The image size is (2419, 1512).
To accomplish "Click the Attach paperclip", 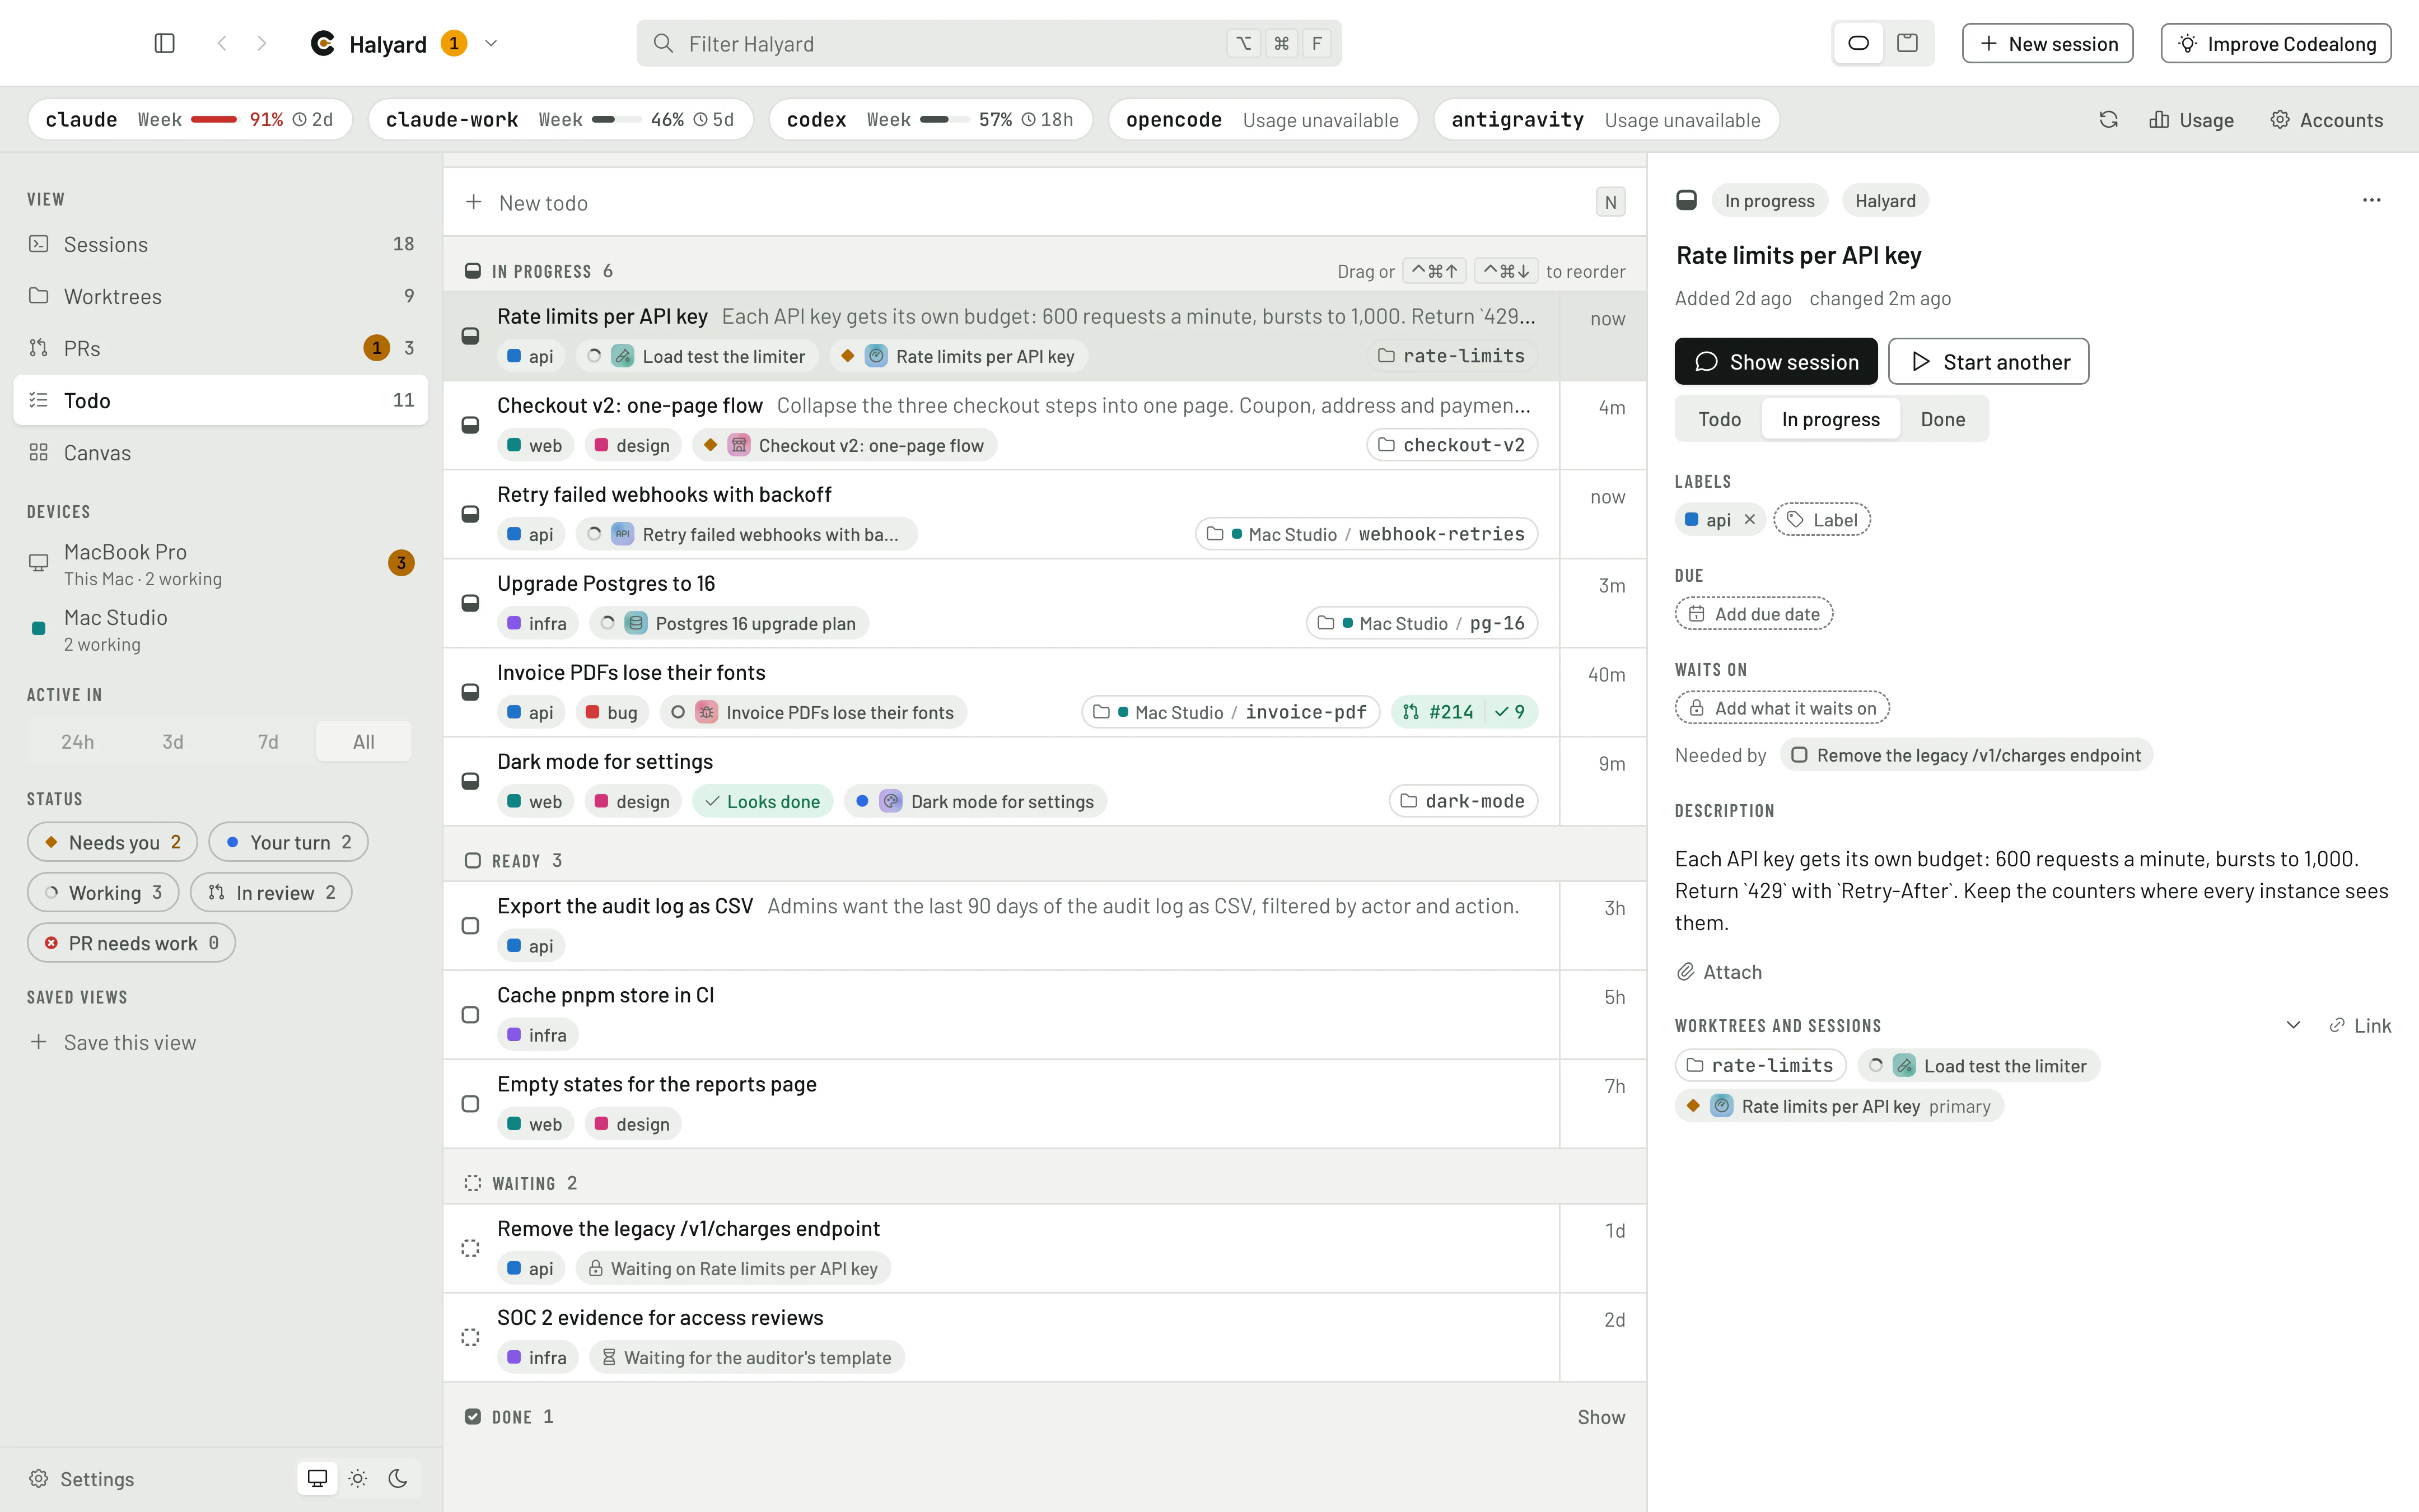I will (x=1719, y=971).
